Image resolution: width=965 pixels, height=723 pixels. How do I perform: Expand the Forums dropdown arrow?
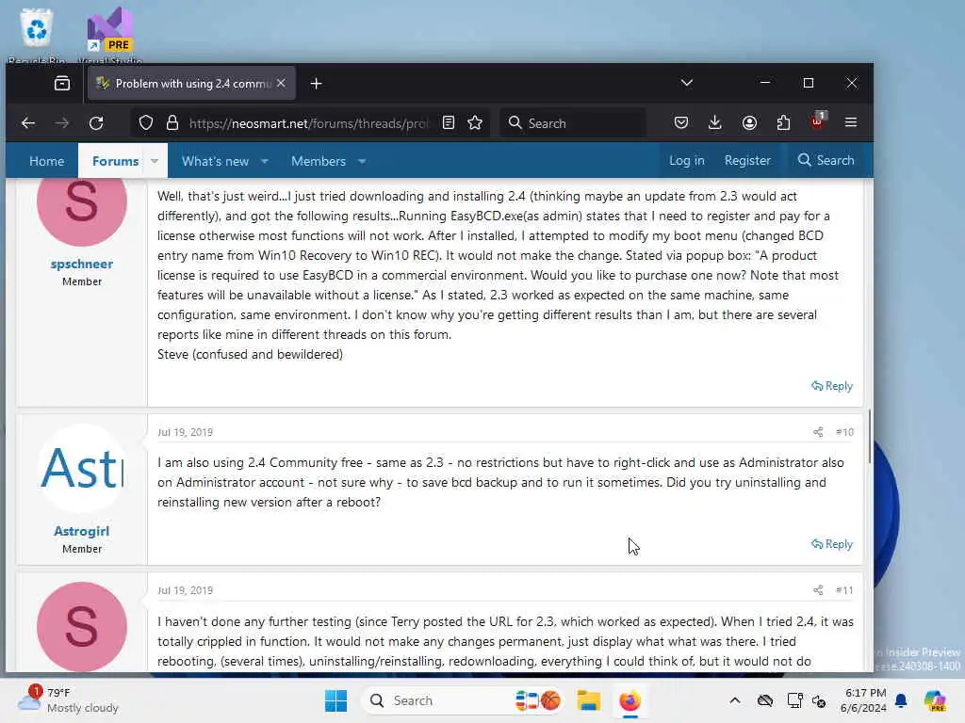tap(155, 161)
